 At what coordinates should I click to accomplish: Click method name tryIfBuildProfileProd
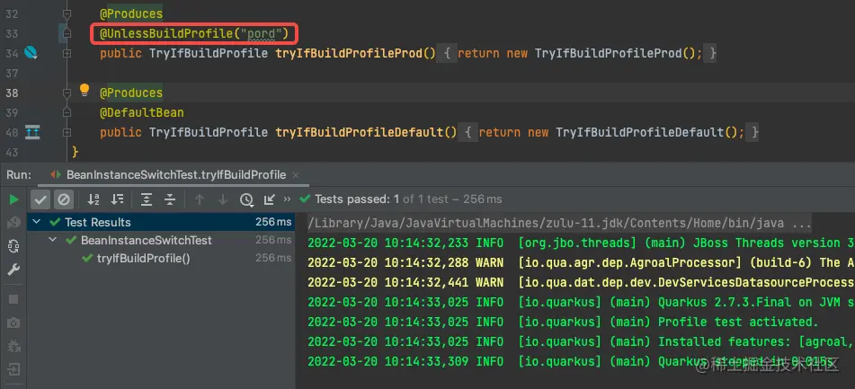point(349,53)
